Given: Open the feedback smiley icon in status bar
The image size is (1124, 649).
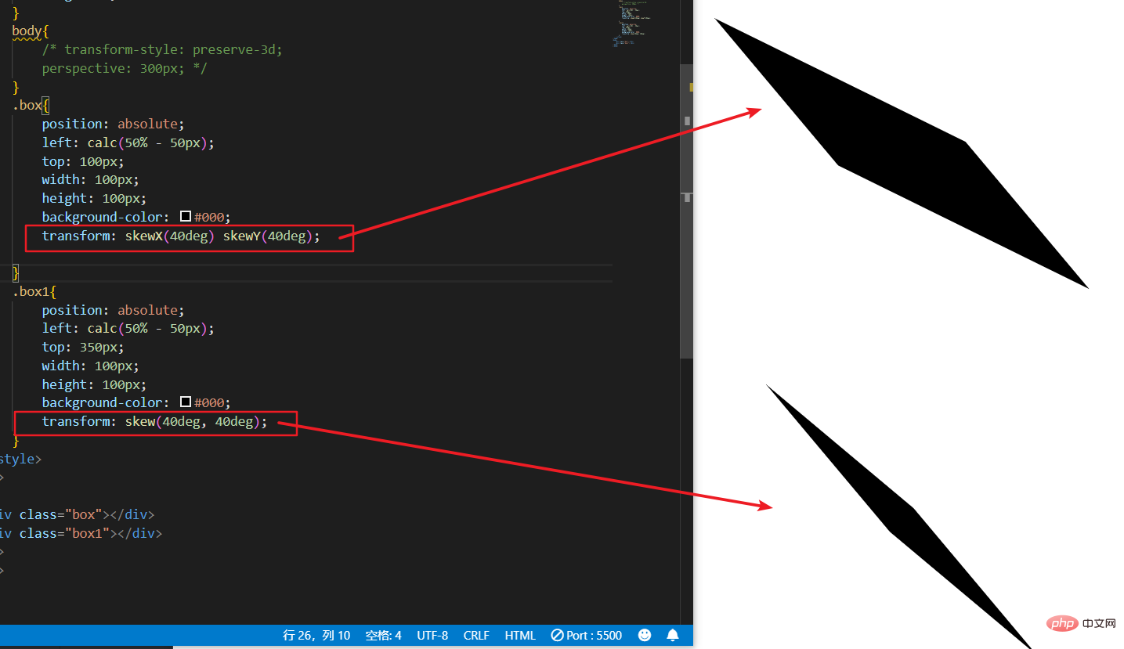Looking at the screenshot, I should [x=645, y=635].
